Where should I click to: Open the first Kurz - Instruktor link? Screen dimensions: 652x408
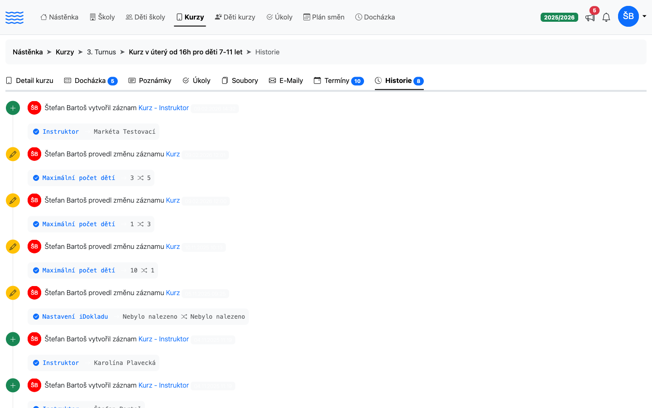pyautogui.click(x=163, y=108)
